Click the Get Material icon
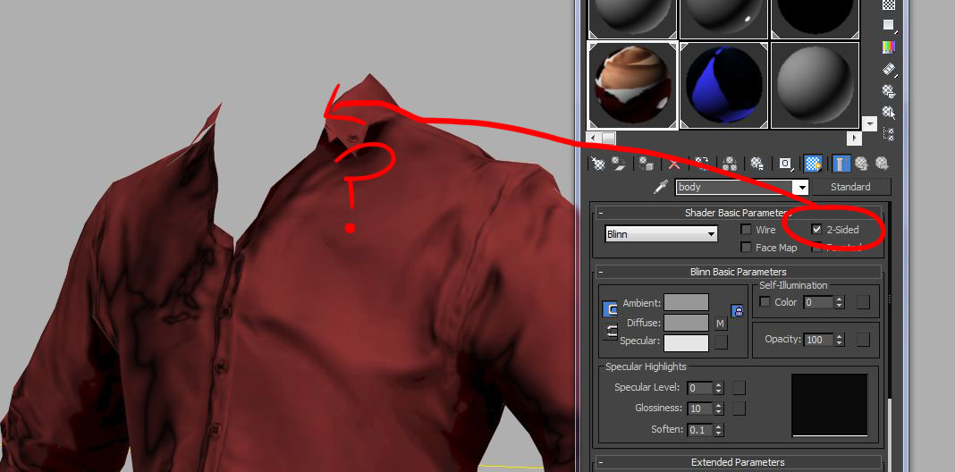Viewport: 955px width, 472px height. pyautogui.click(x=599, y=164)
